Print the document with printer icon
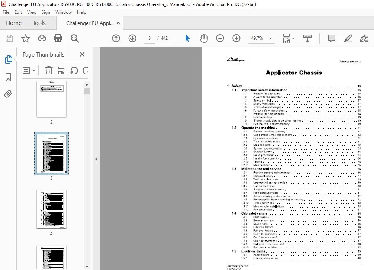374x270 pixels. click(x=58, y=38)
